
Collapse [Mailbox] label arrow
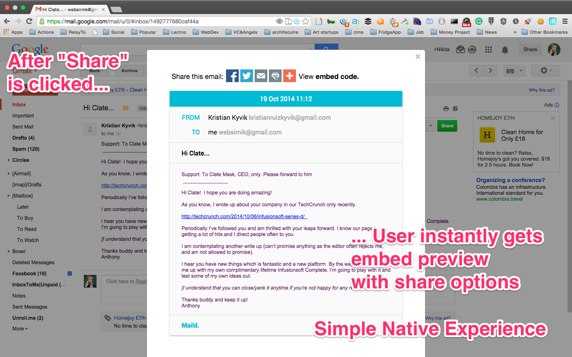pyautogui.click(x=8, y=196)
